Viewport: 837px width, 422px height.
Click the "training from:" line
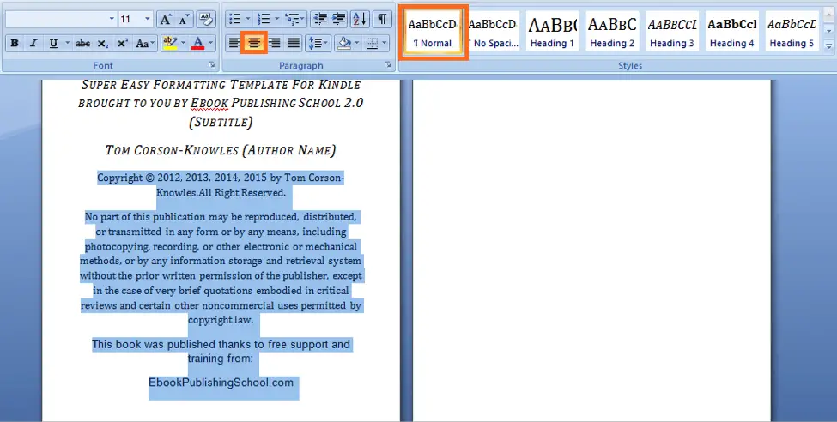point(221,359)
